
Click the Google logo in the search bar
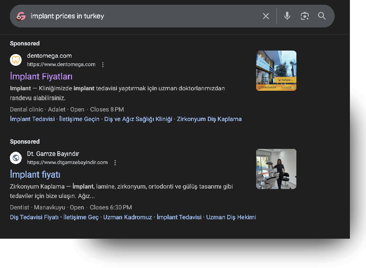[x=21, y=17]
